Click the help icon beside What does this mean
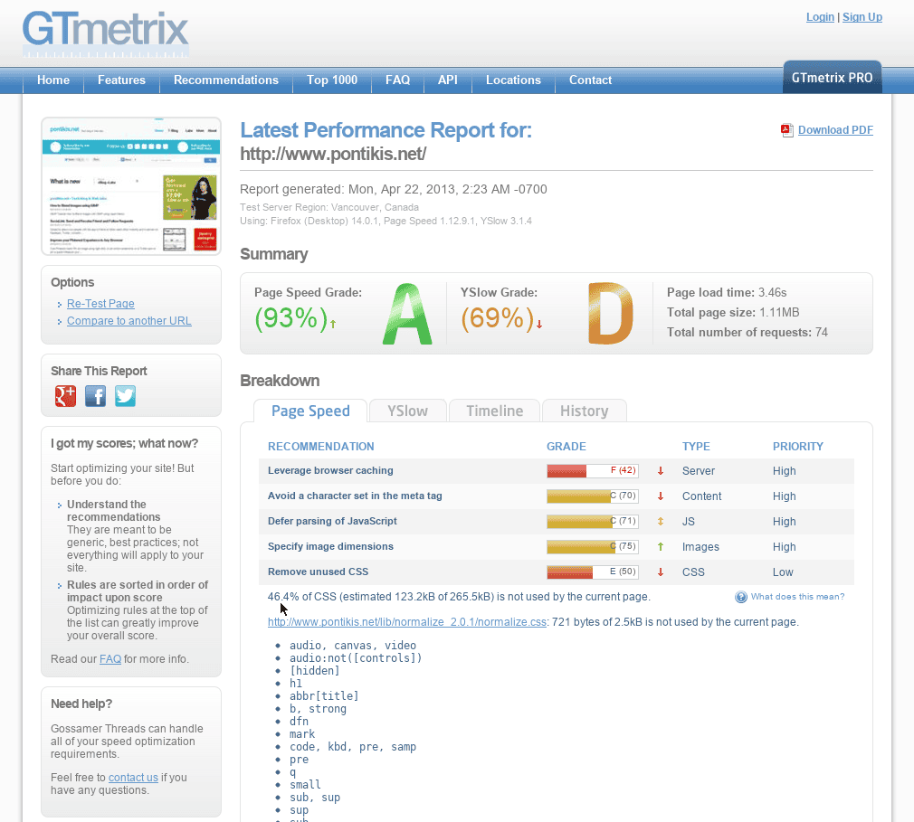 [x=741, y=597]
